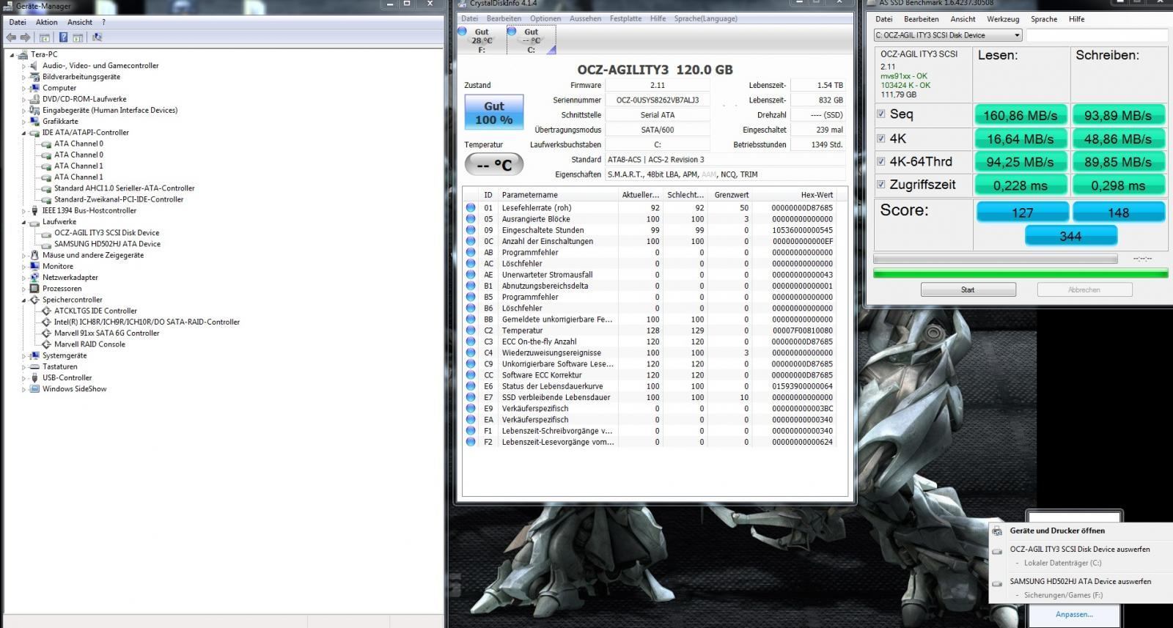
Task: Collapse the IDE ATA/ATAPI-Controller node
Action: coord(23,133)
